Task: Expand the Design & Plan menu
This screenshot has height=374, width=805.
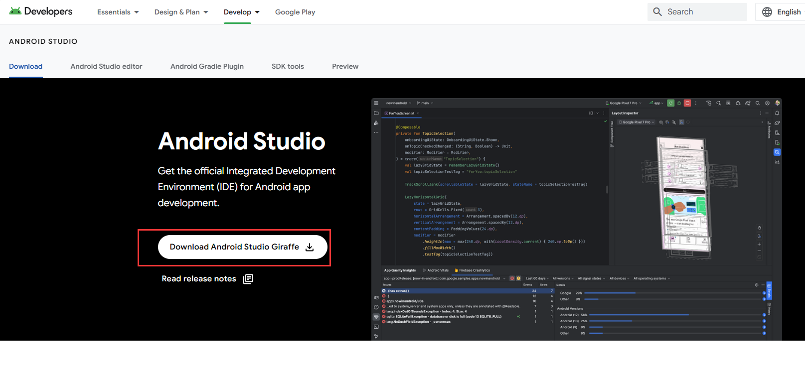Action: [x=181, y=12]
